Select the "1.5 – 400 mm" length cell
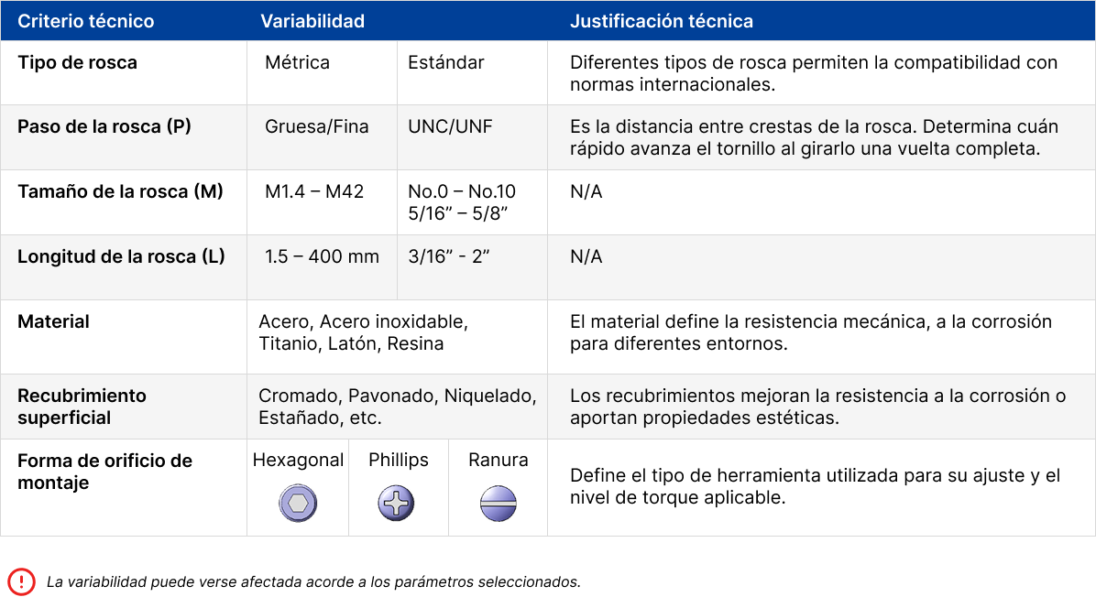This screenshot has height=597, width=1096. [x=322, y=256]
